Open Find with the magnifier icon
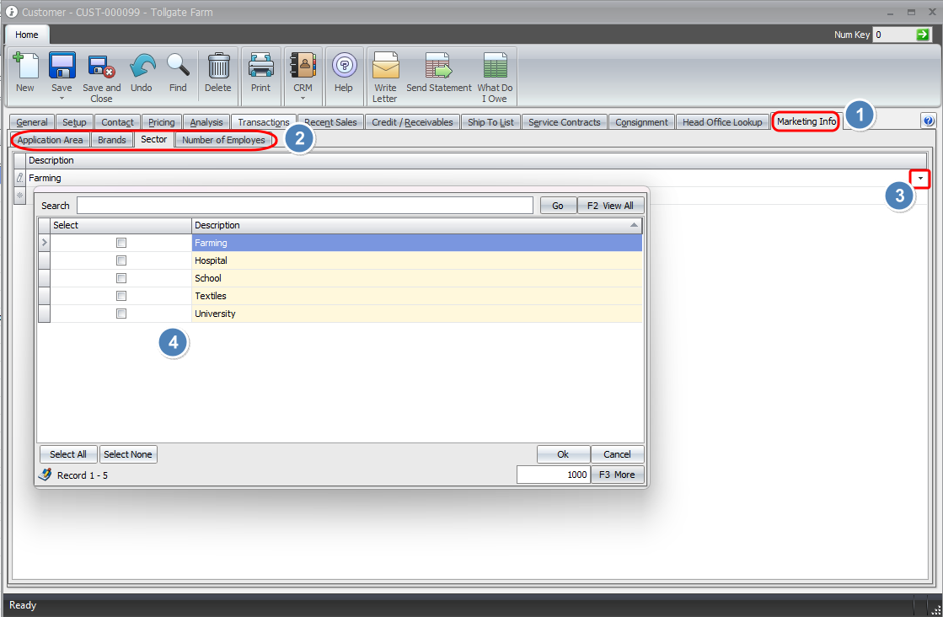This screenshot has height=617, width=943. 178,66
